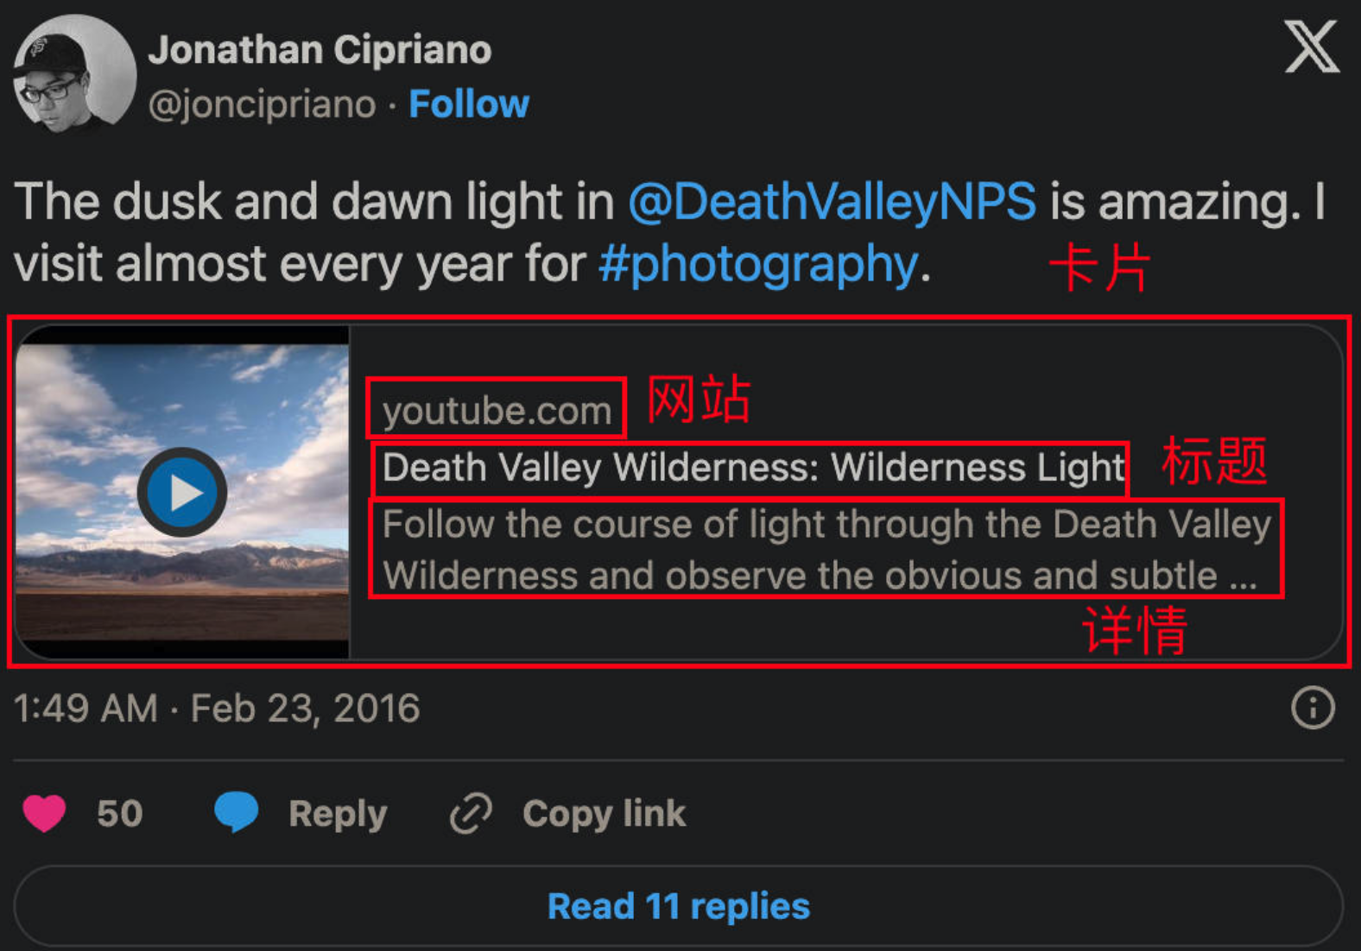Open the tweet info circle icon

[x=1313, y=709]
